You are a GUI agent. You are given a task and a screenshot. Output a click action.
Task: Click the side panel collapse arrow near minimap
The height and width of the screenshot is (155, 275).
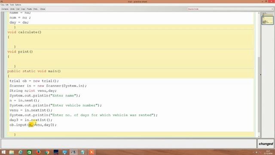(261, 74)
